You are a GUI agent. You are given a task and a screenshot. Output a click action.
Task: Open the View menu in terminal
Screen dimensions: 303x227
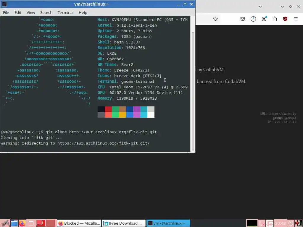tap(31, 12)
